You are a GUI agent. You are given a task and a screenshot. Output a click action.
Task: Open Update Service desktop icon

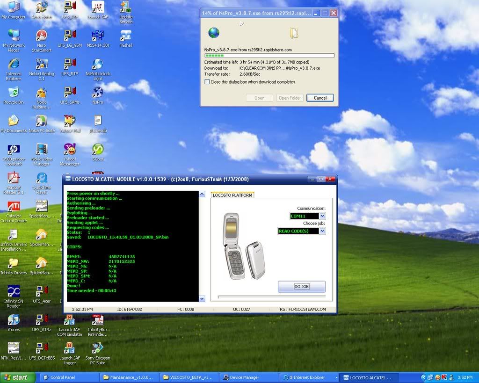(x=126, y=12)
